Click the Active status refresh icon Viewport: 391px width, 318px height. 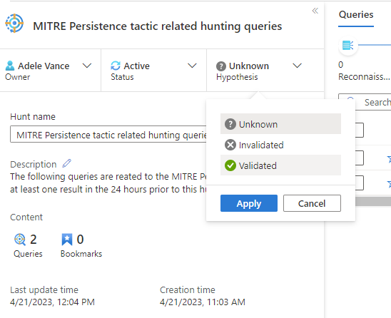pos(116,66)
